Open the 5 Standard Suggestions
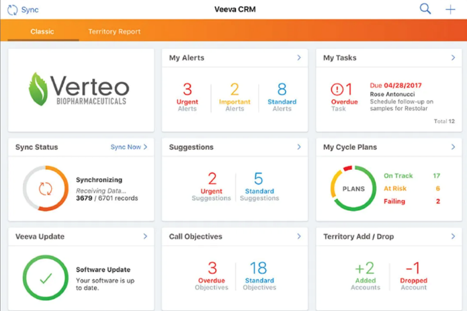Image resolution: width=467 pixels, height=311 pixels. [259, 186]
